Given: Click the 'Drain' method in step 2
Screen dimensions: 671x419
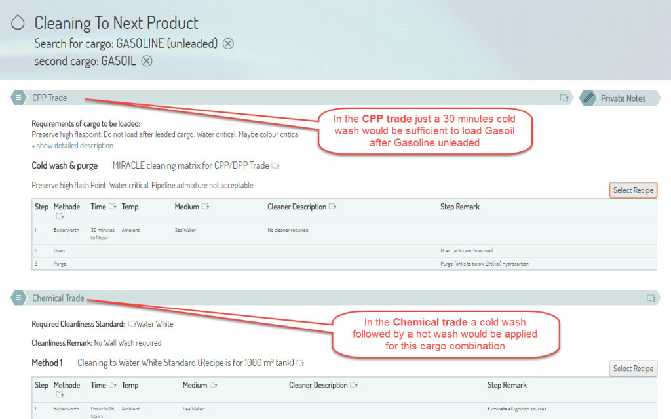Looking at the screenshot, I should [59, 250].
